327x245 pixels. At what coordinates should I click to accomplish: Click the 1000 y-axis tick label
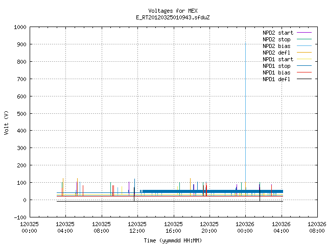pyautogui.click(x=20, y=27)
